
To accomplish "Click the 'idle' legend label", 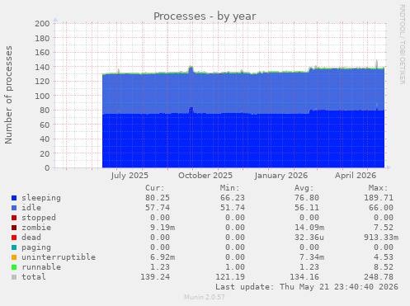I will tap(31, 208).
